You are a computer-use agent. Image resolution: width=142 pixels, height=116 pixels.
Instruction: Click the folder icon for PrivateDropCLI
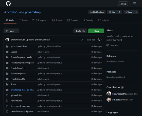coord(7,68)
